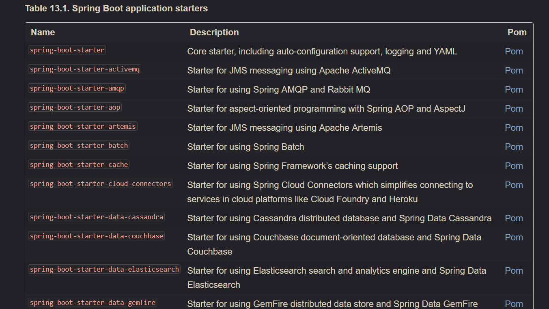Open the Pom link for spring-boot-starter-data-elasticsearch
549x309 pixels.
click(514, 271)
